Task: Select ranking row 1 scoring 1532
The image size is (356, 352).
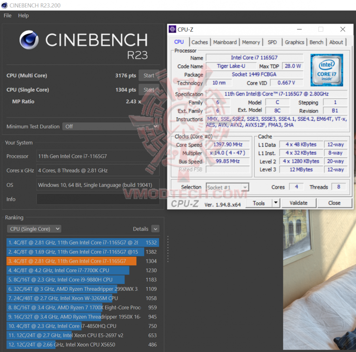Action: pos(83,242)
